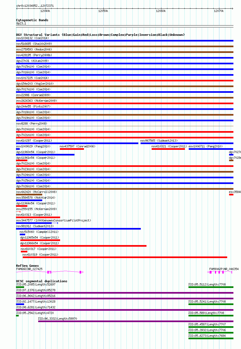Click the chr8:12034952..12072371 coordinate label
This screenshot has height=349, width=241.
35,6
